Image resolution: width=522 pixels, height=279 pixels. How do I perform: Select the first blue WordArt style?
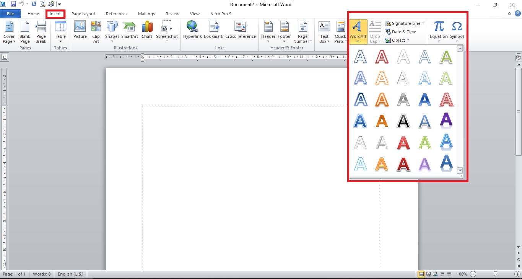pos(360,56)
